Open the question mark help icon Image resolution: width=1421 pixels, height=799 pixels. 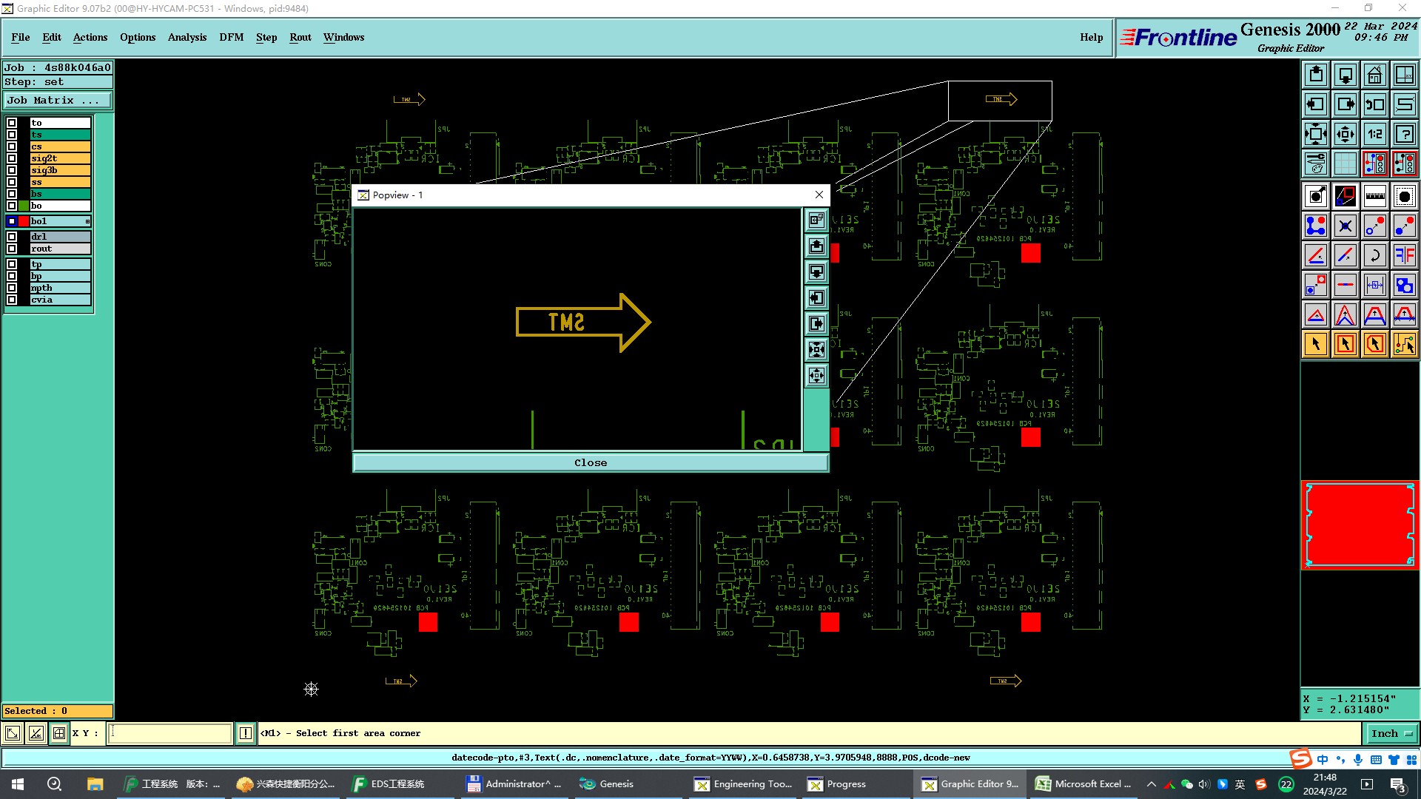coord(1404,134)
